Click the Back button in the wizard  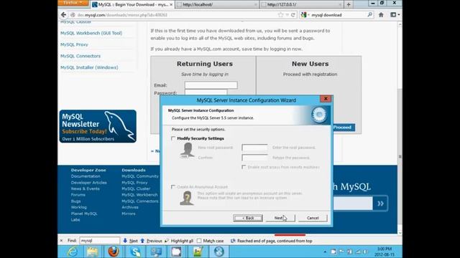(x=248, y=218)
